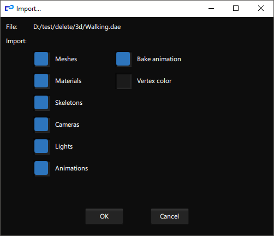Screen dimensions: 274x236
Task: Disable the Bake animation checkbox
Action: [x=123, y=59]
